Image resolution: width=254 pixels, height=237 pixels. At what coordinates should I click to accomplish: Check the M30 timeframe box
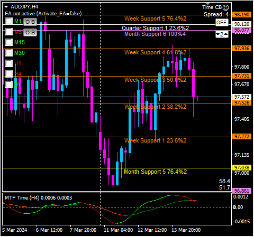[x=9, y=53]
